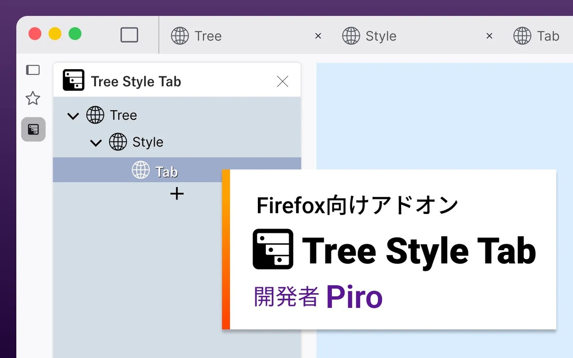Select the Style item in the sidebar tree
573x358 pixels.
pyautogui.click(x=177, y=142)
